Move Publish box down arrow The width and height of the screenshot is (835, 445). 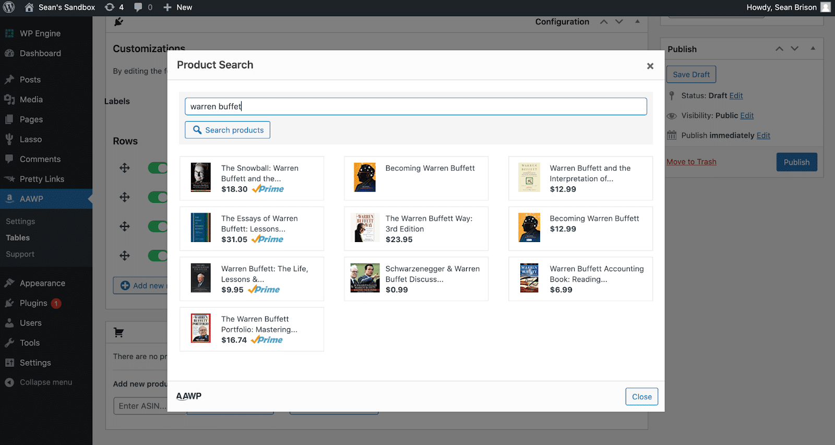pos(794,49)
